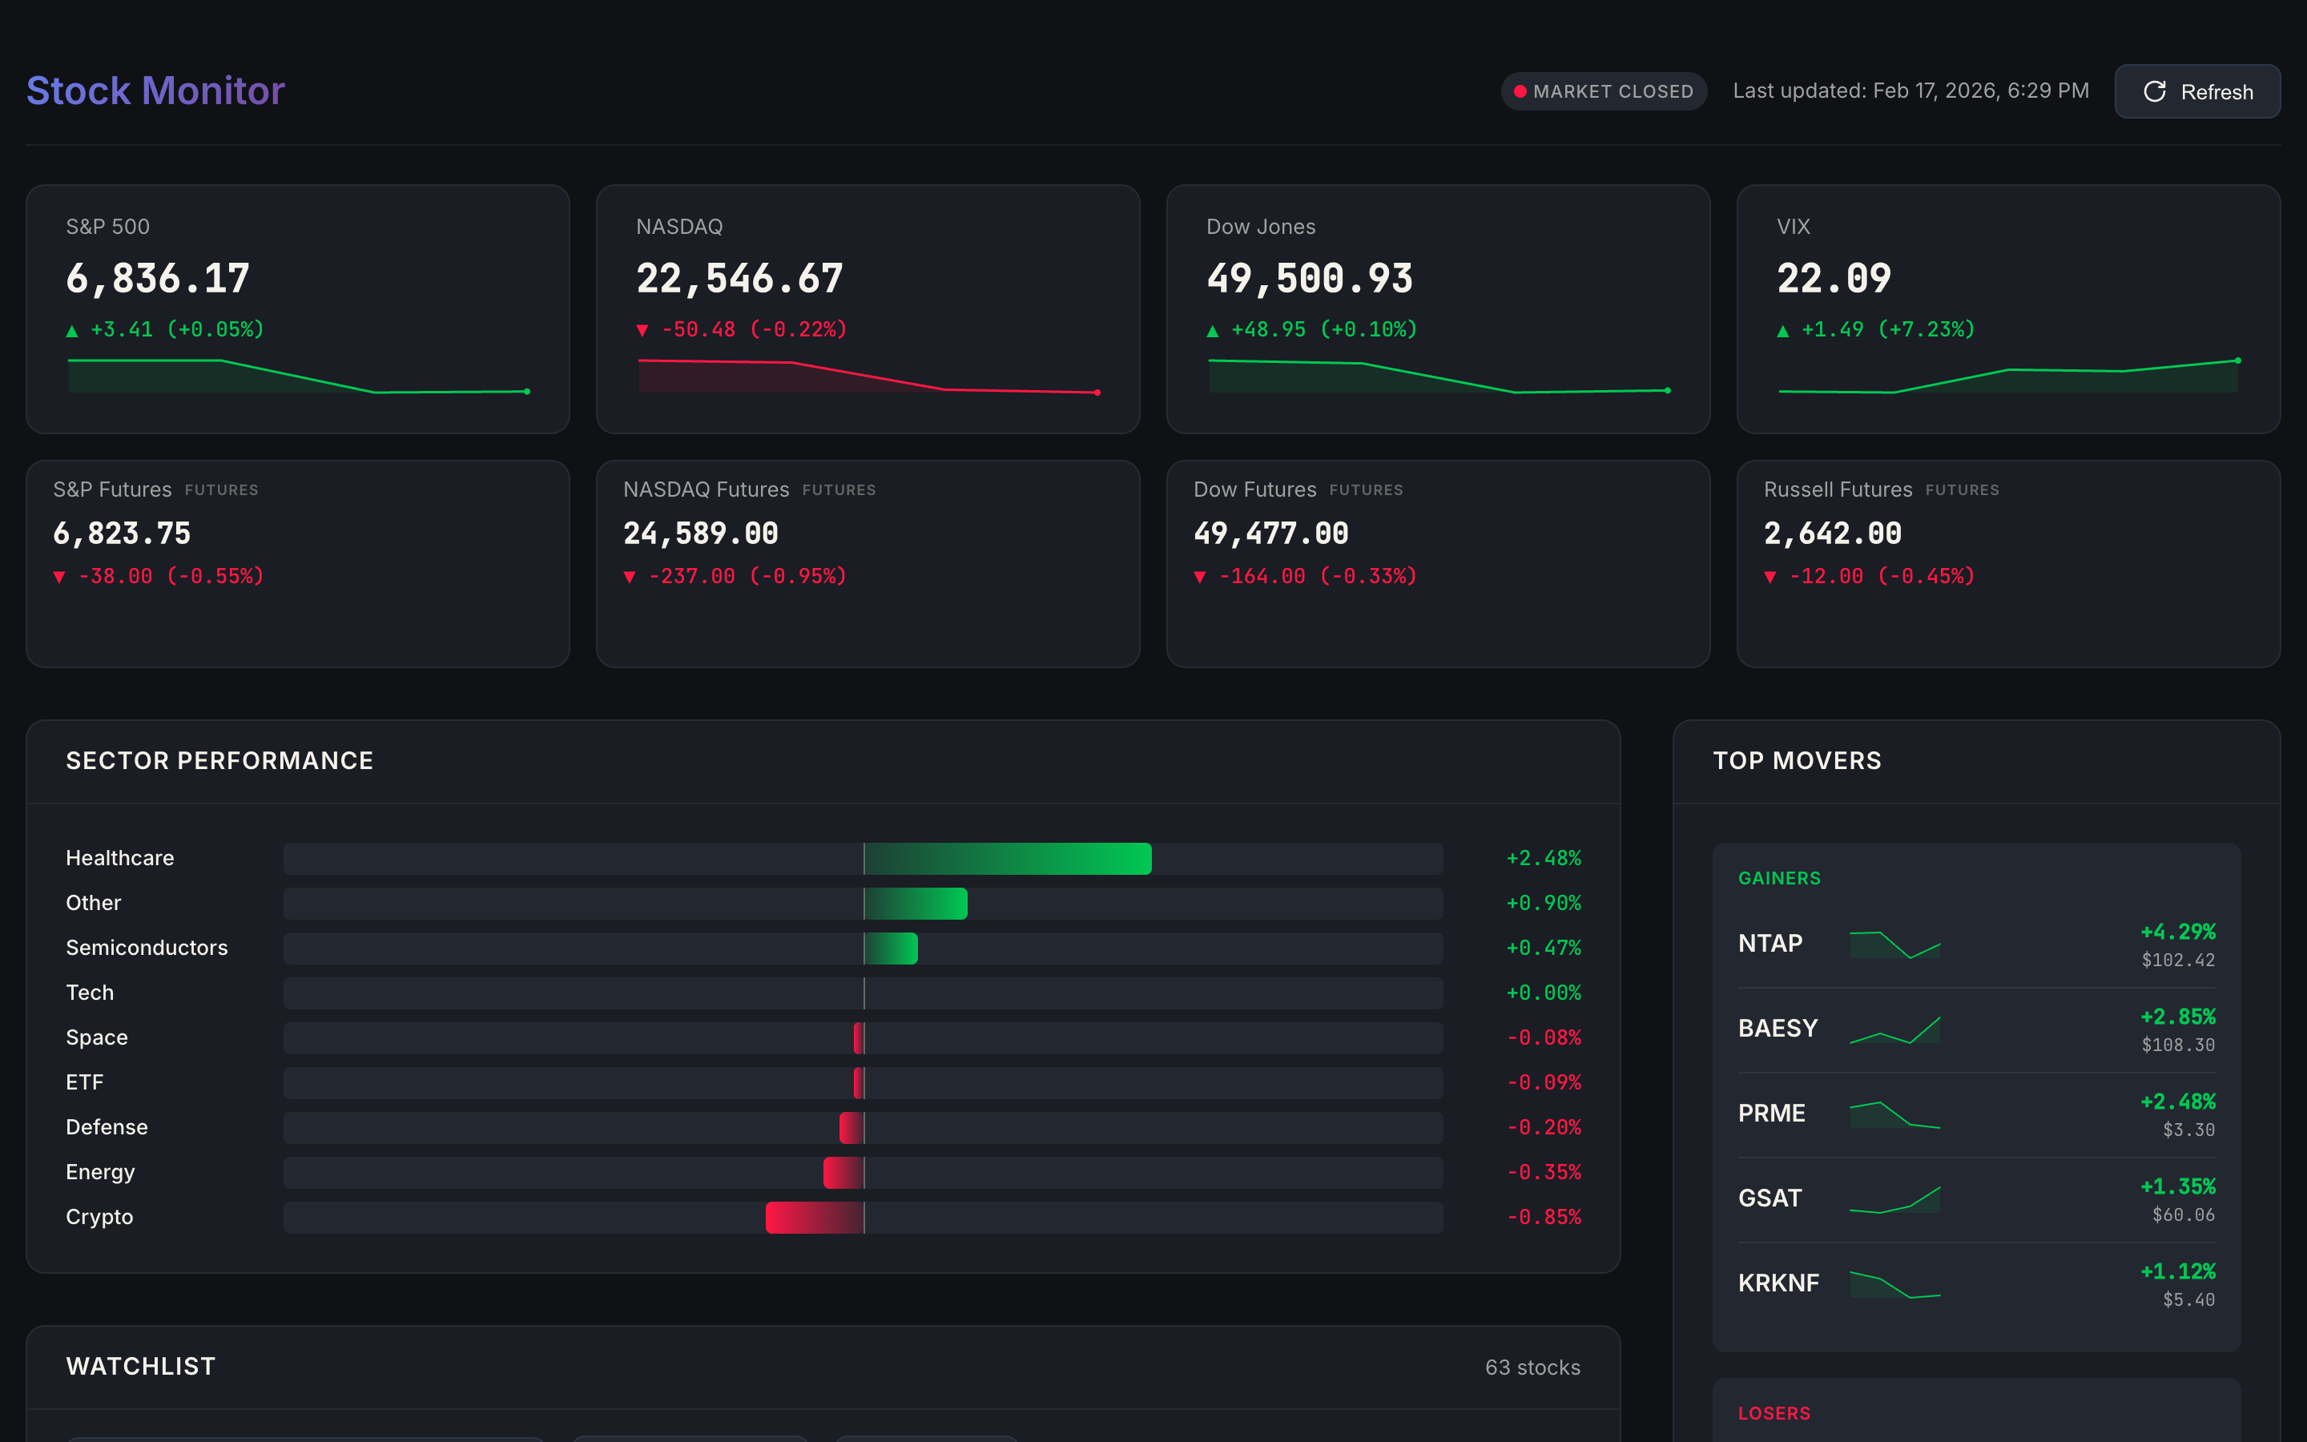Expand the TOP MOVERS panel header
Screen dimensions: 2307x1442
(1798, 760)
